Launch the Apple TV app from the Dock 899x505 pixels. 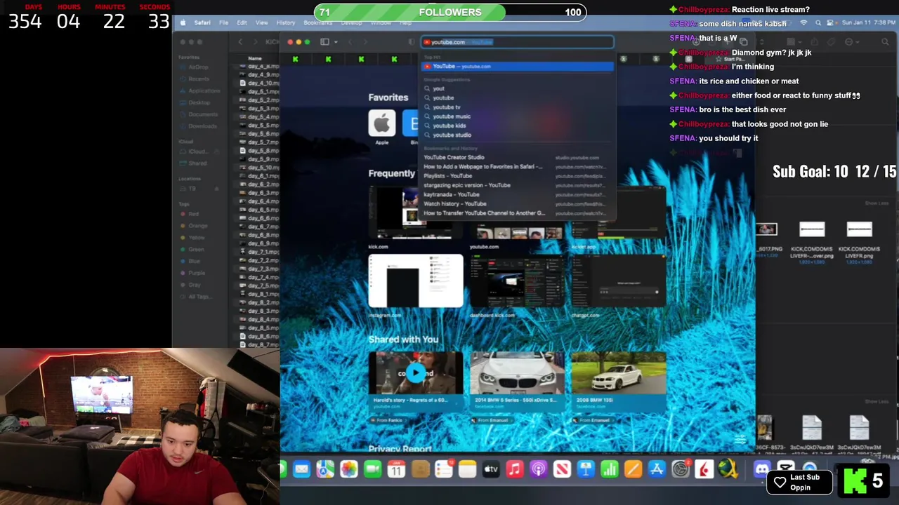491,469
